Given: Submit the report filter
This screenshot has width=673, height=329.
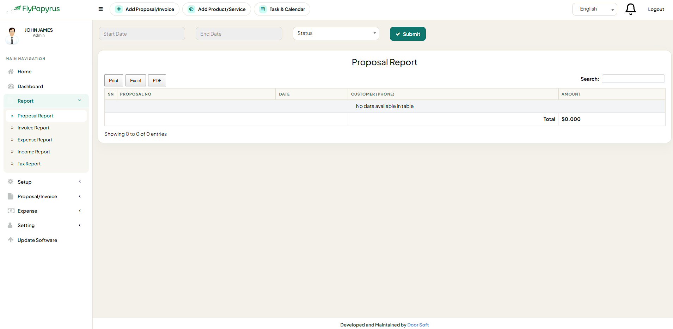Looking at the screenshot, I should coord(408,34).
